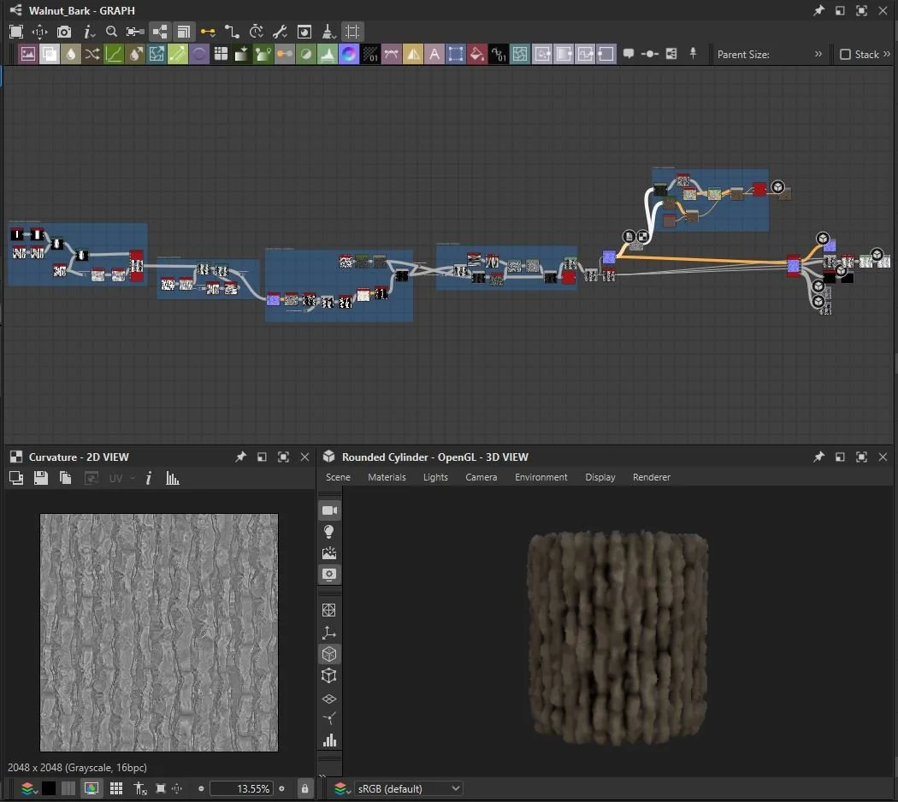
Task: Click the light bulb icon in 3D view
Action: point(329,532)
